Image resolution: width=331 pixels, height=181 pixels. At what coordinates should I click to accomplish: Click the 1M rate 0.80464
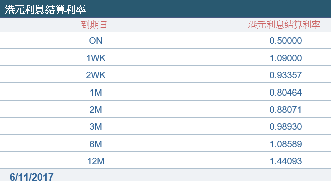tap(286, 93)
